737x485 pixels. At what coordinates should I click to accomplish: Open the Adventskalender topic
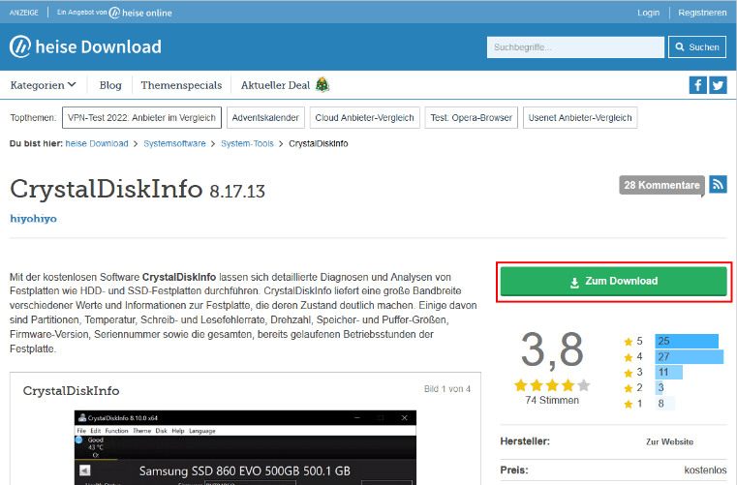coord(265,117)
